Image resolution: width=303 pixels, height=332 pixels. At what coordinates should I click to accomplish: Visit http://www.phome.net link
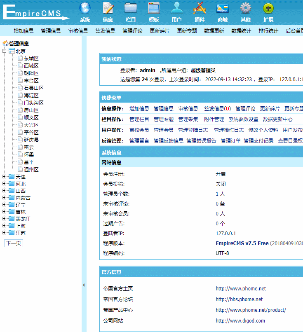[241, 289]
